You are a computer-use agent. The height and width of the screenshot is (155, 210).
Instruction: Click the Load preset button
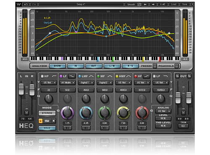(x=173, y=5)
